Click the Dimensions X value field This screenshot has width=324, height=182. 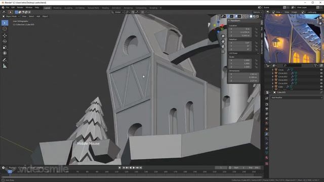pyautogui.click(x=244, y=74)
